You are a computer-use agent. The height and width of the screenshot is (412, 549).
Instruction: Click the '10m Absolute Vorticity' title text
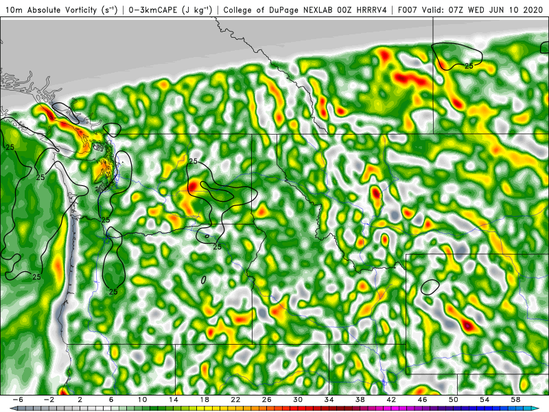51,10
